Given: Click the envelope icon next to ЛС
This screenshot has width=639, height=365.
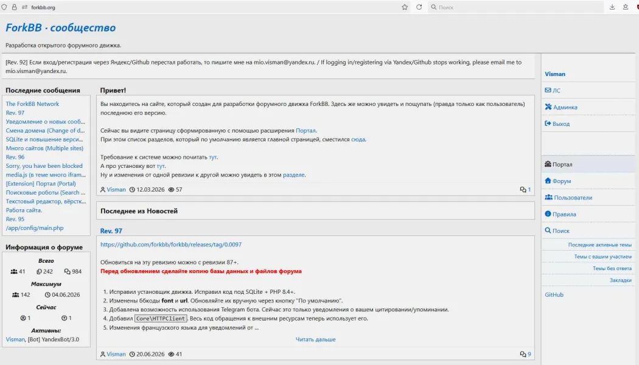Looking at the screenshot, I should tap(548, 90).
